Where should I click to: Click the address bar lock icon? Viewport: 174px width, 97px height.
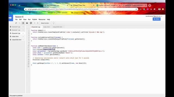[26, 9]
